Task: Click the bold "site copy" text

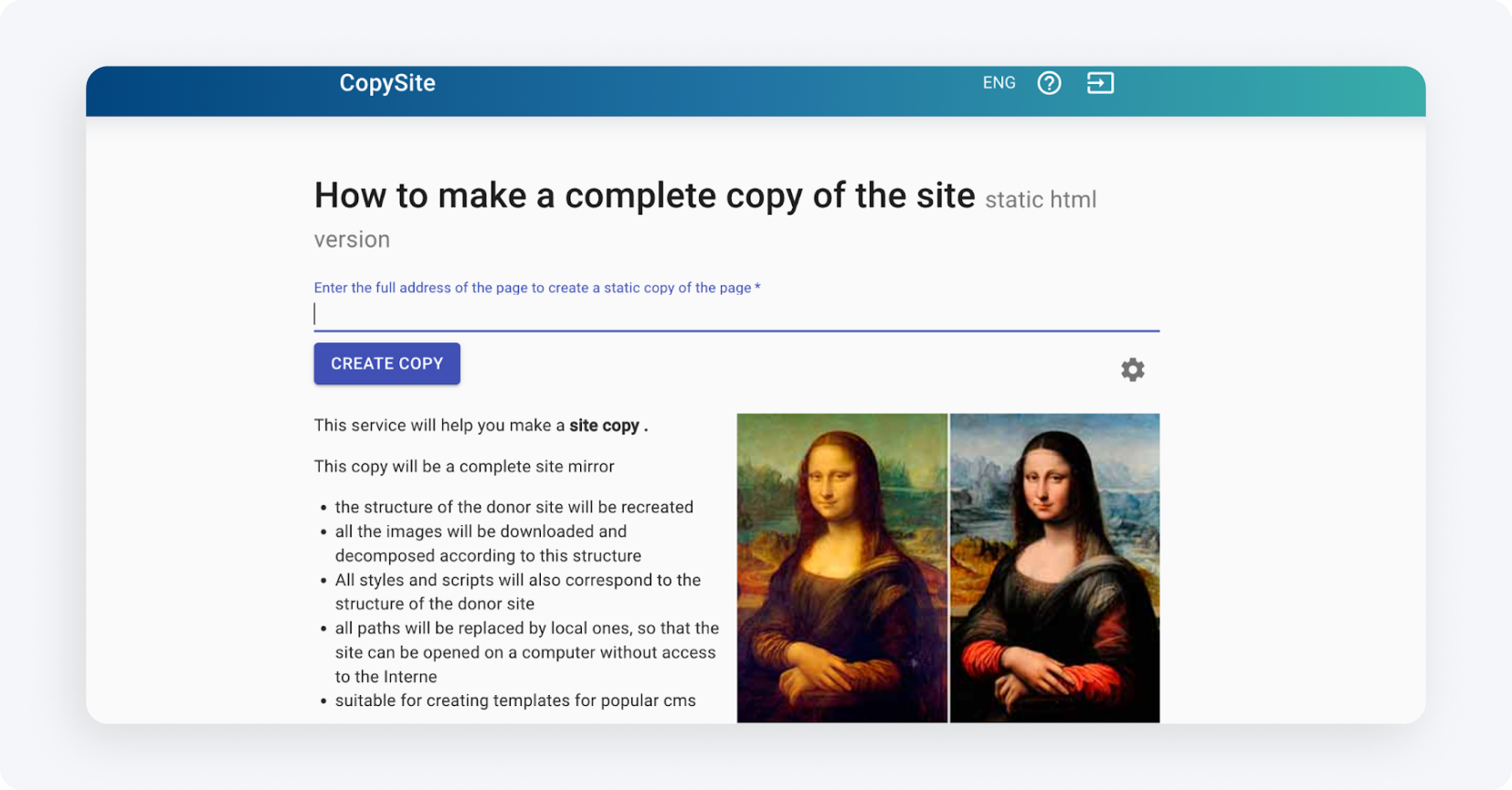Action: coord(604,426)
